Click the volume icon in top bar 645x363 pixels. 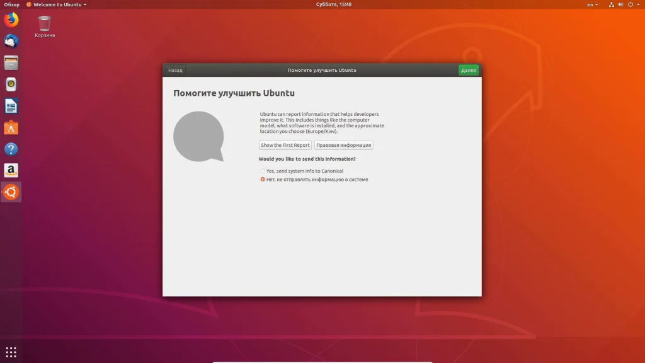[x=620, y=4]
